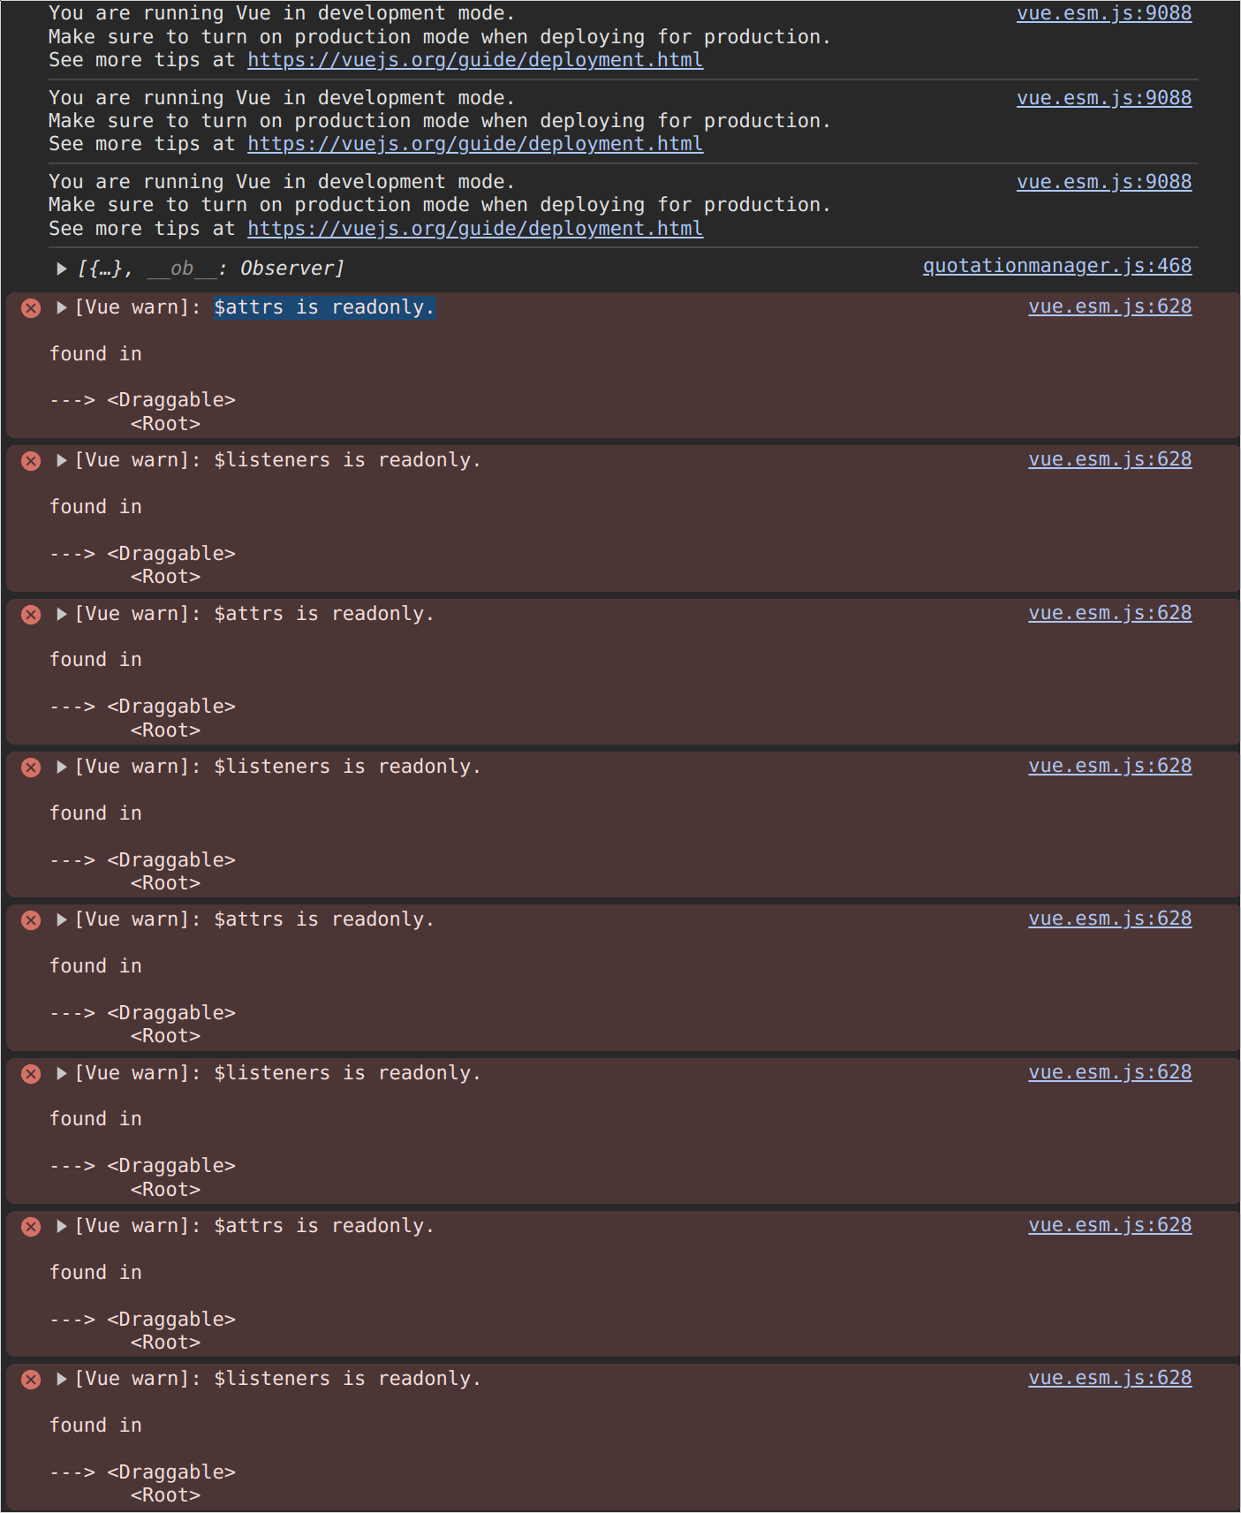Open vue.esm.js:628 link on last $listeners warning
Screen dimensions: 1241x1513
tap(1110, 1378)
